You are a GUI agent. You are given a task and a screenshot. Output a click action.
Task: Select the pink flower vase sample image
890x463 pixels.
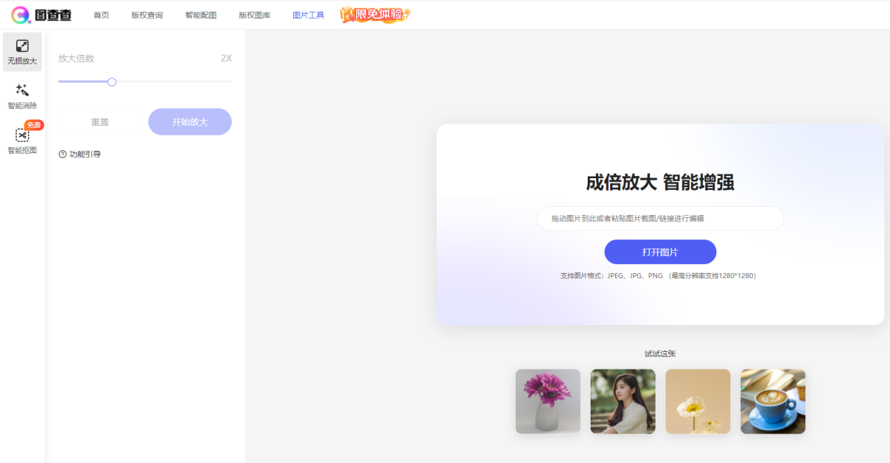point(548,402)
